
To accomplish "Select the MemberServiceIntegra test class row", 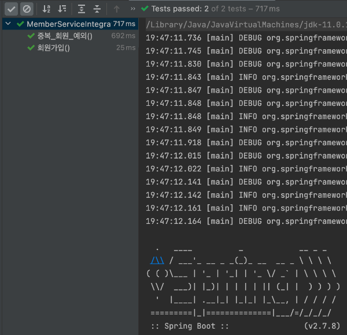I will [x=71, y=24].
